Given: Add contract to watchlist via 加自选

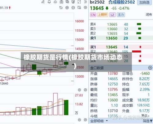Looking at the screenshot, I should click(144, 2).
